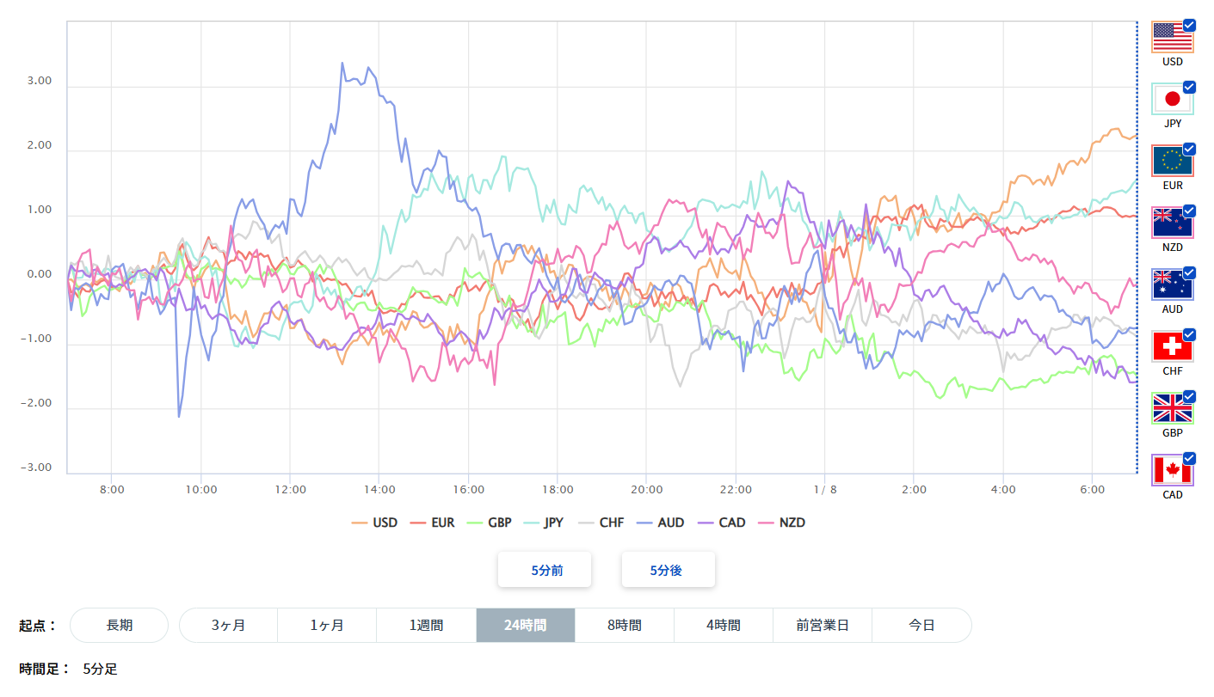
Task: Switch to the 今日 period tab
Action: (x=921, y=625)
